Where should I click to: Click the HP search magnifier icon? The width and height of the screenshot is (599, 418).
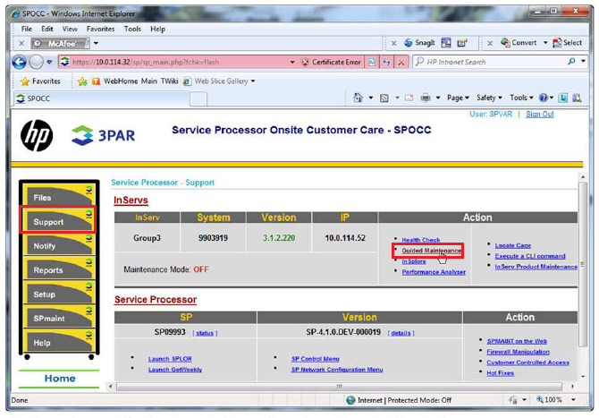point(572,63)
